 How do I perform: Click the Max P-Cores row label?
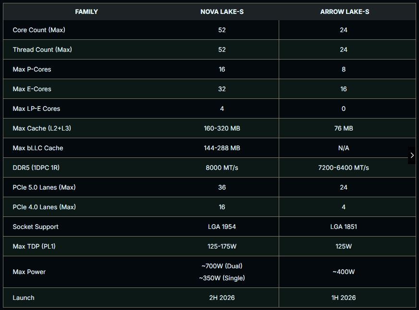32,70
